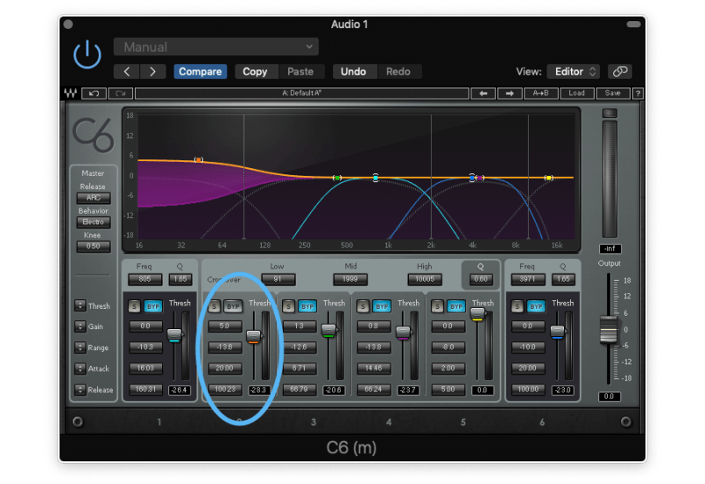
Task: Click band 2 threshold readout -28.3
Action: click(259, 390)
